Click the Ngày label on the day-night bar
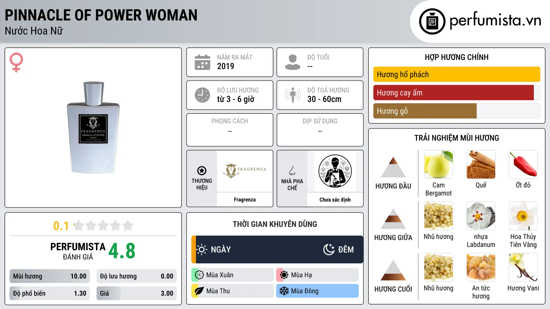The height and width of the screenshot is (309, 550). pyautogui.click(x=221, y=249)
